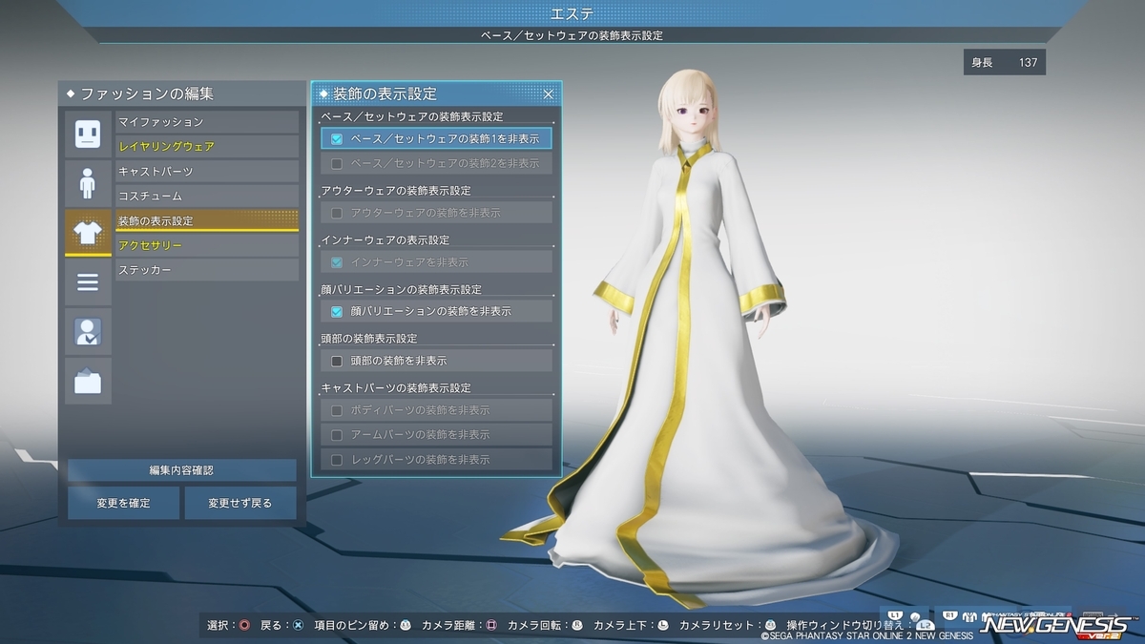1145x644 pixels.
Task: Open the body shape category icon
Action: 88,183
